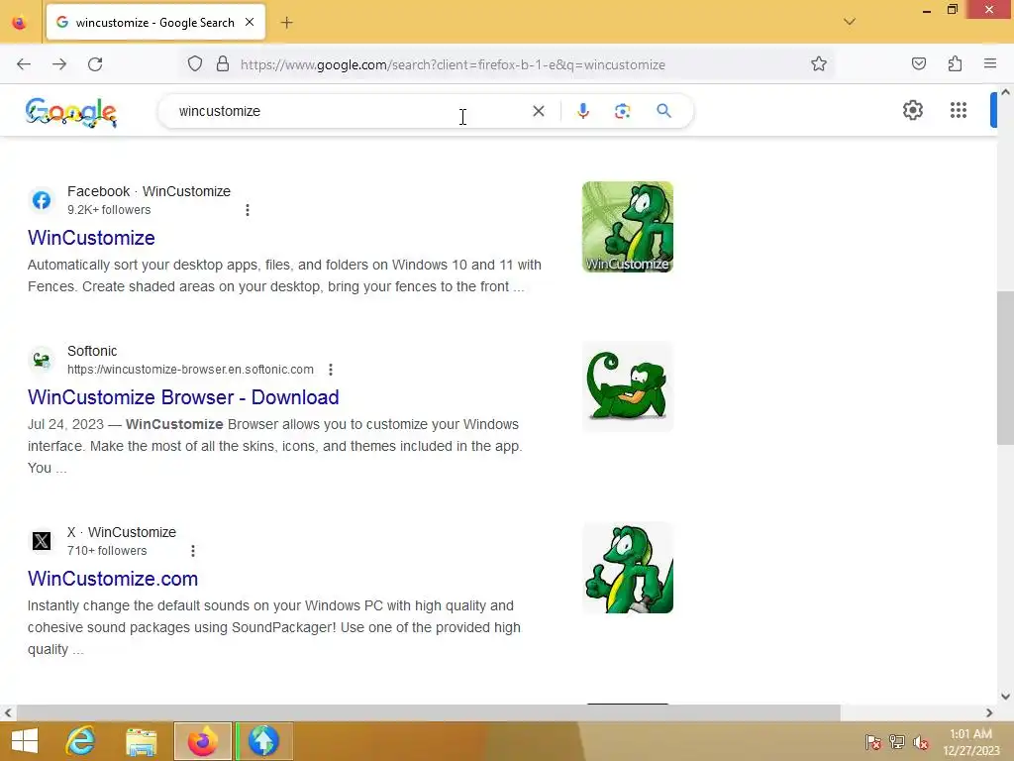
Task: Click the horizontal scrollbar thumb
Action: 428,712
